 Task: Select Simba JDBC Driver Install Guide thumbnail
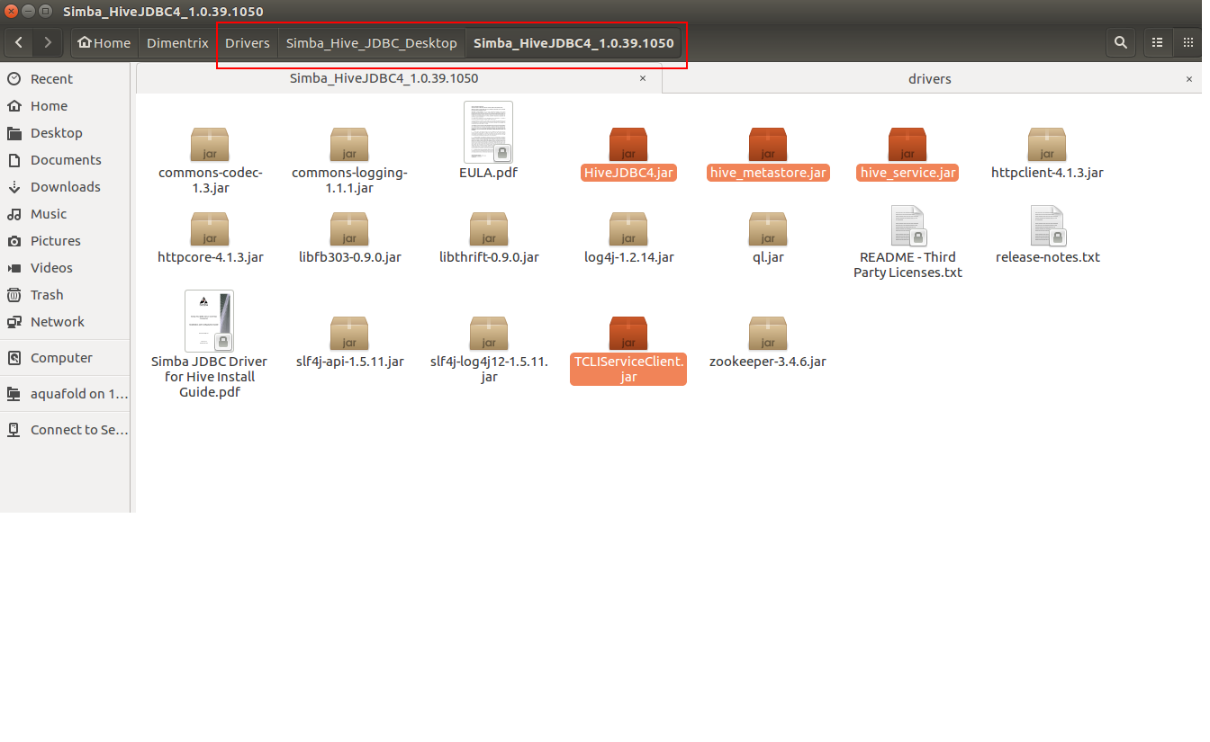(210, 321)
